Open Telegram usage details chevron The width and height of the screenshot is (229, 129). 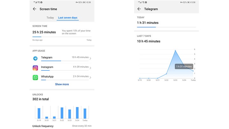point(90,58)
